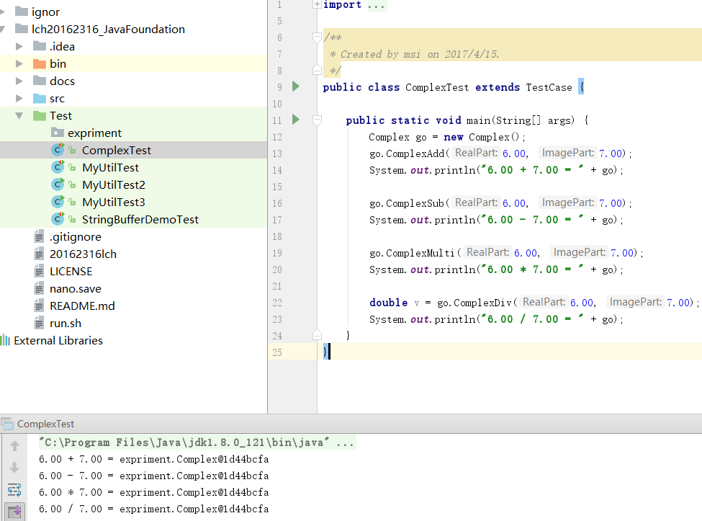Click line number 19 in gutter
The height and width of the screenshot is (521, 702).
pos(277,253)
